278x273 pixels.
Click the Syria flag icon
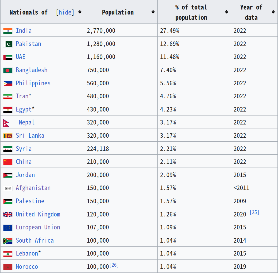[x=8, y=149]
